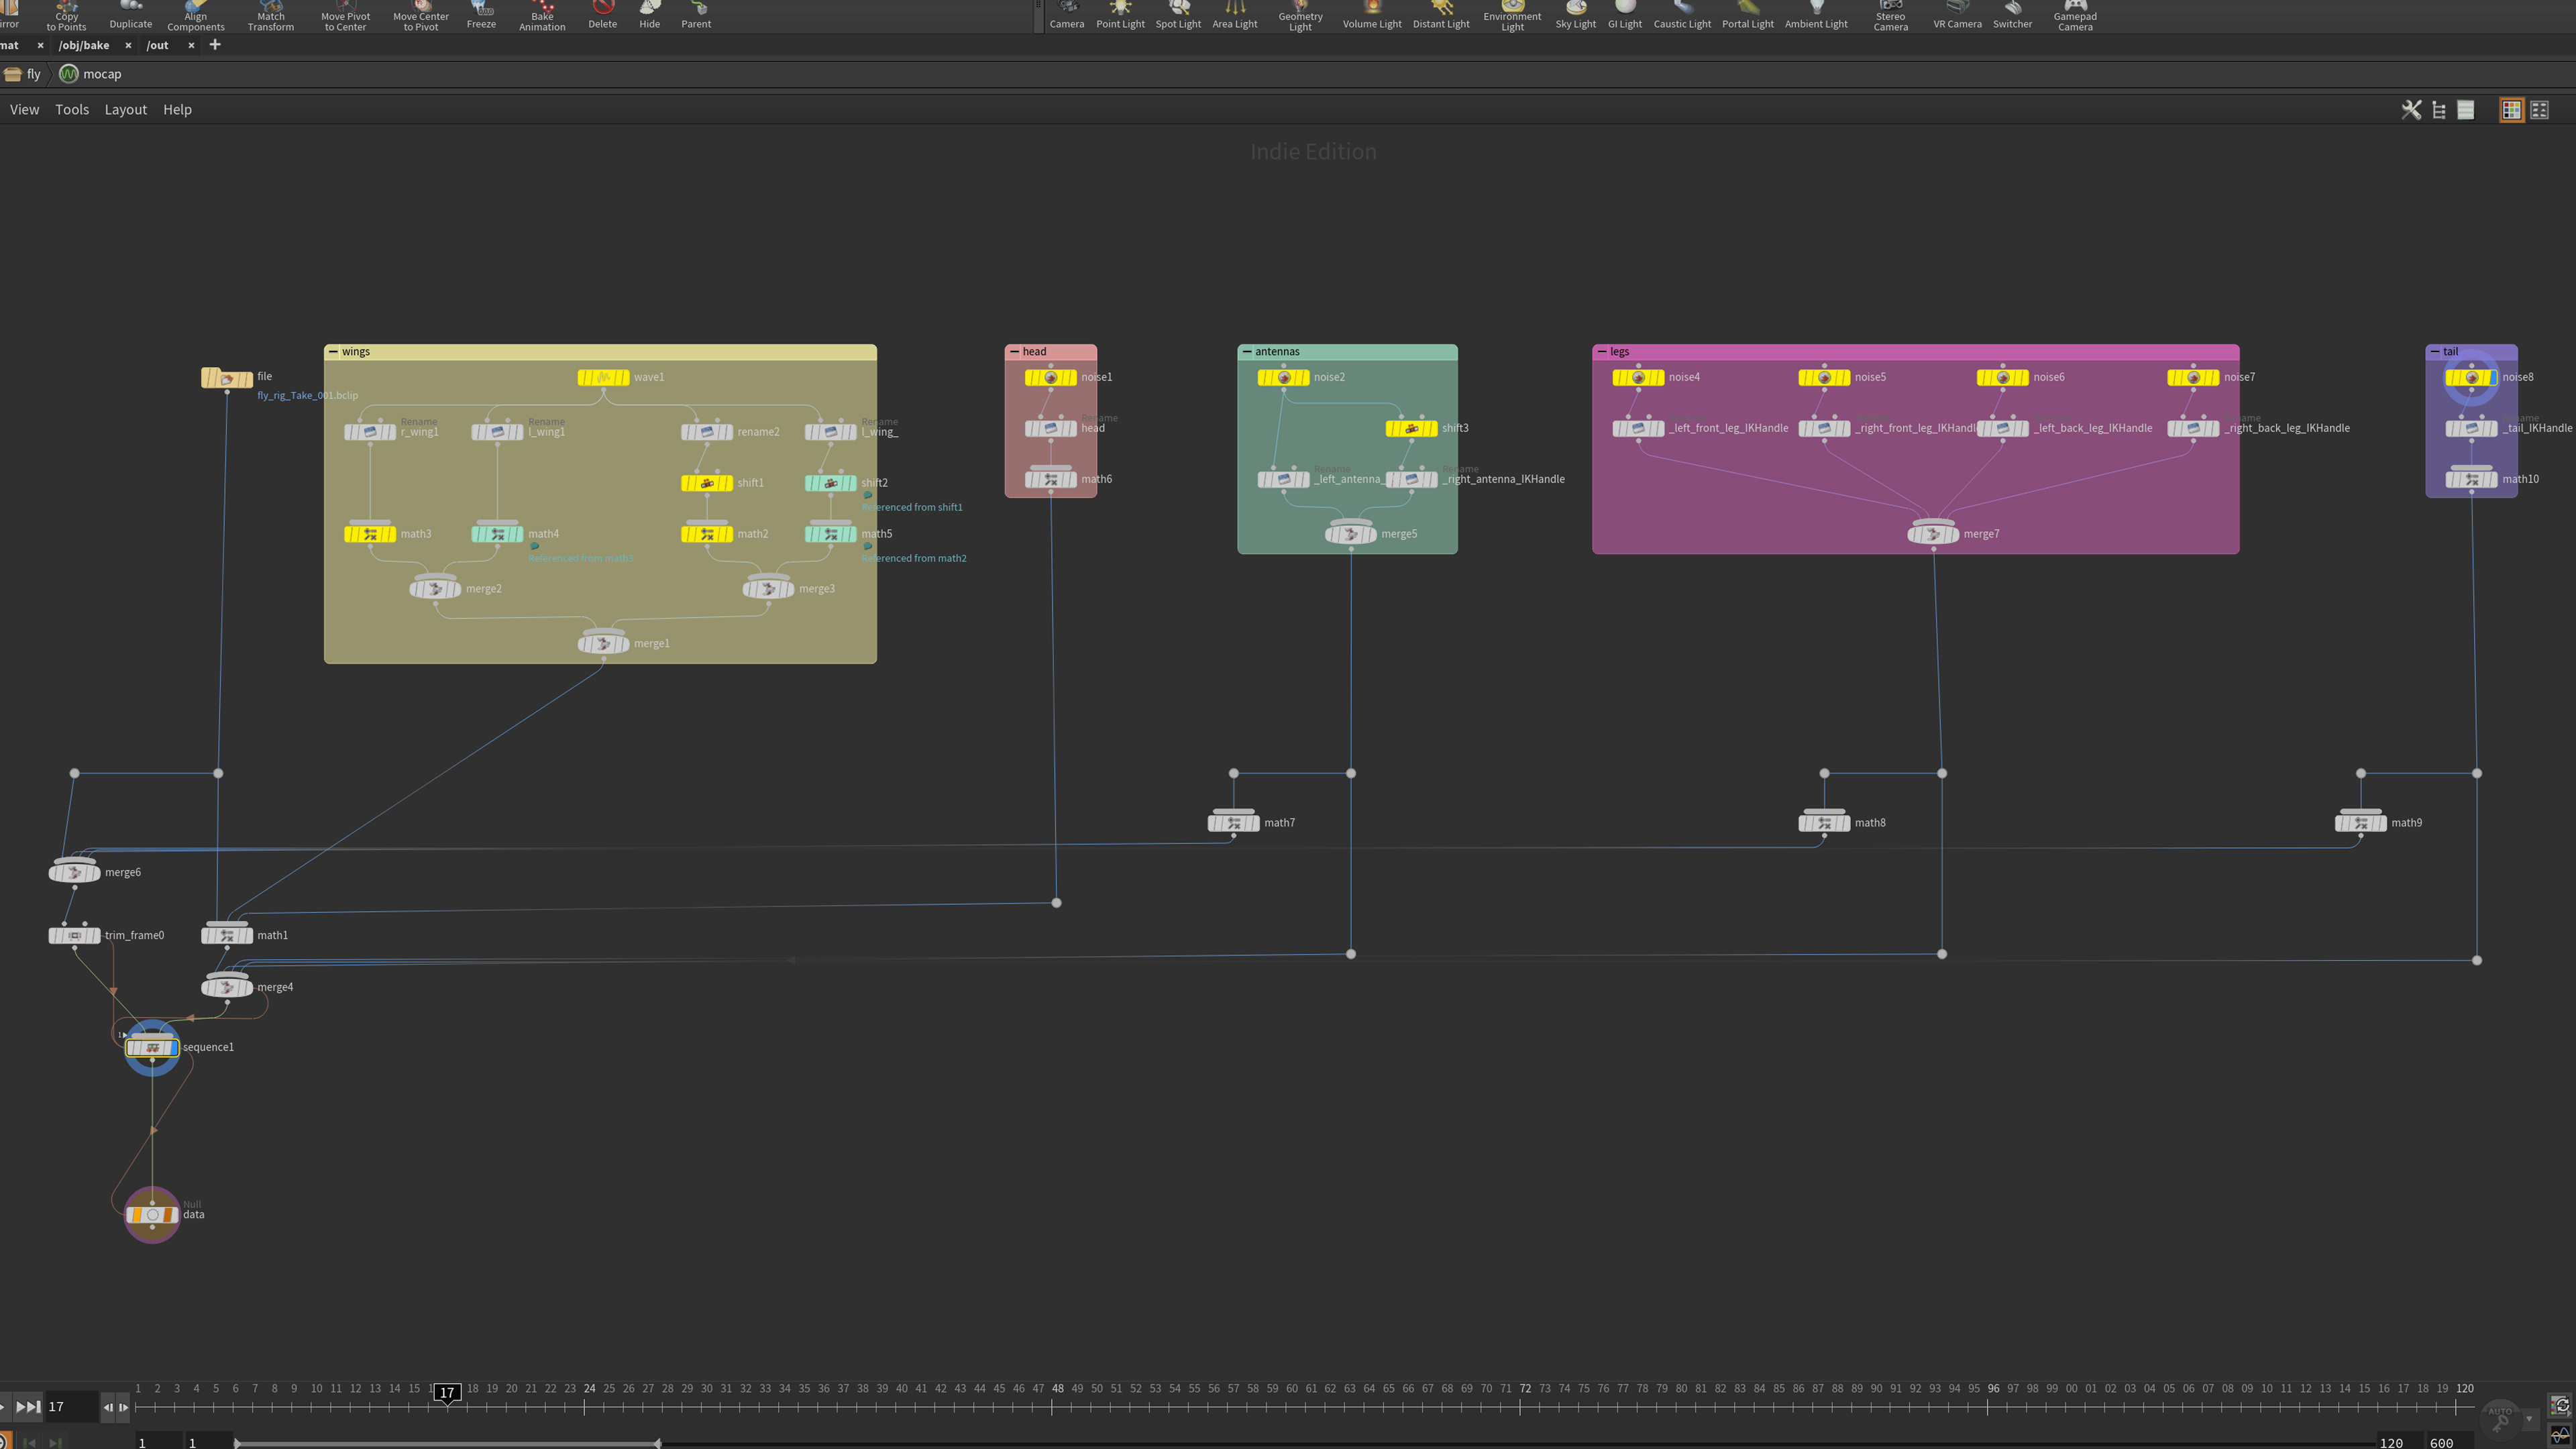
Task: Click the Freeze shelf tool
Action: pyautogui.click(x=481, y=15)
